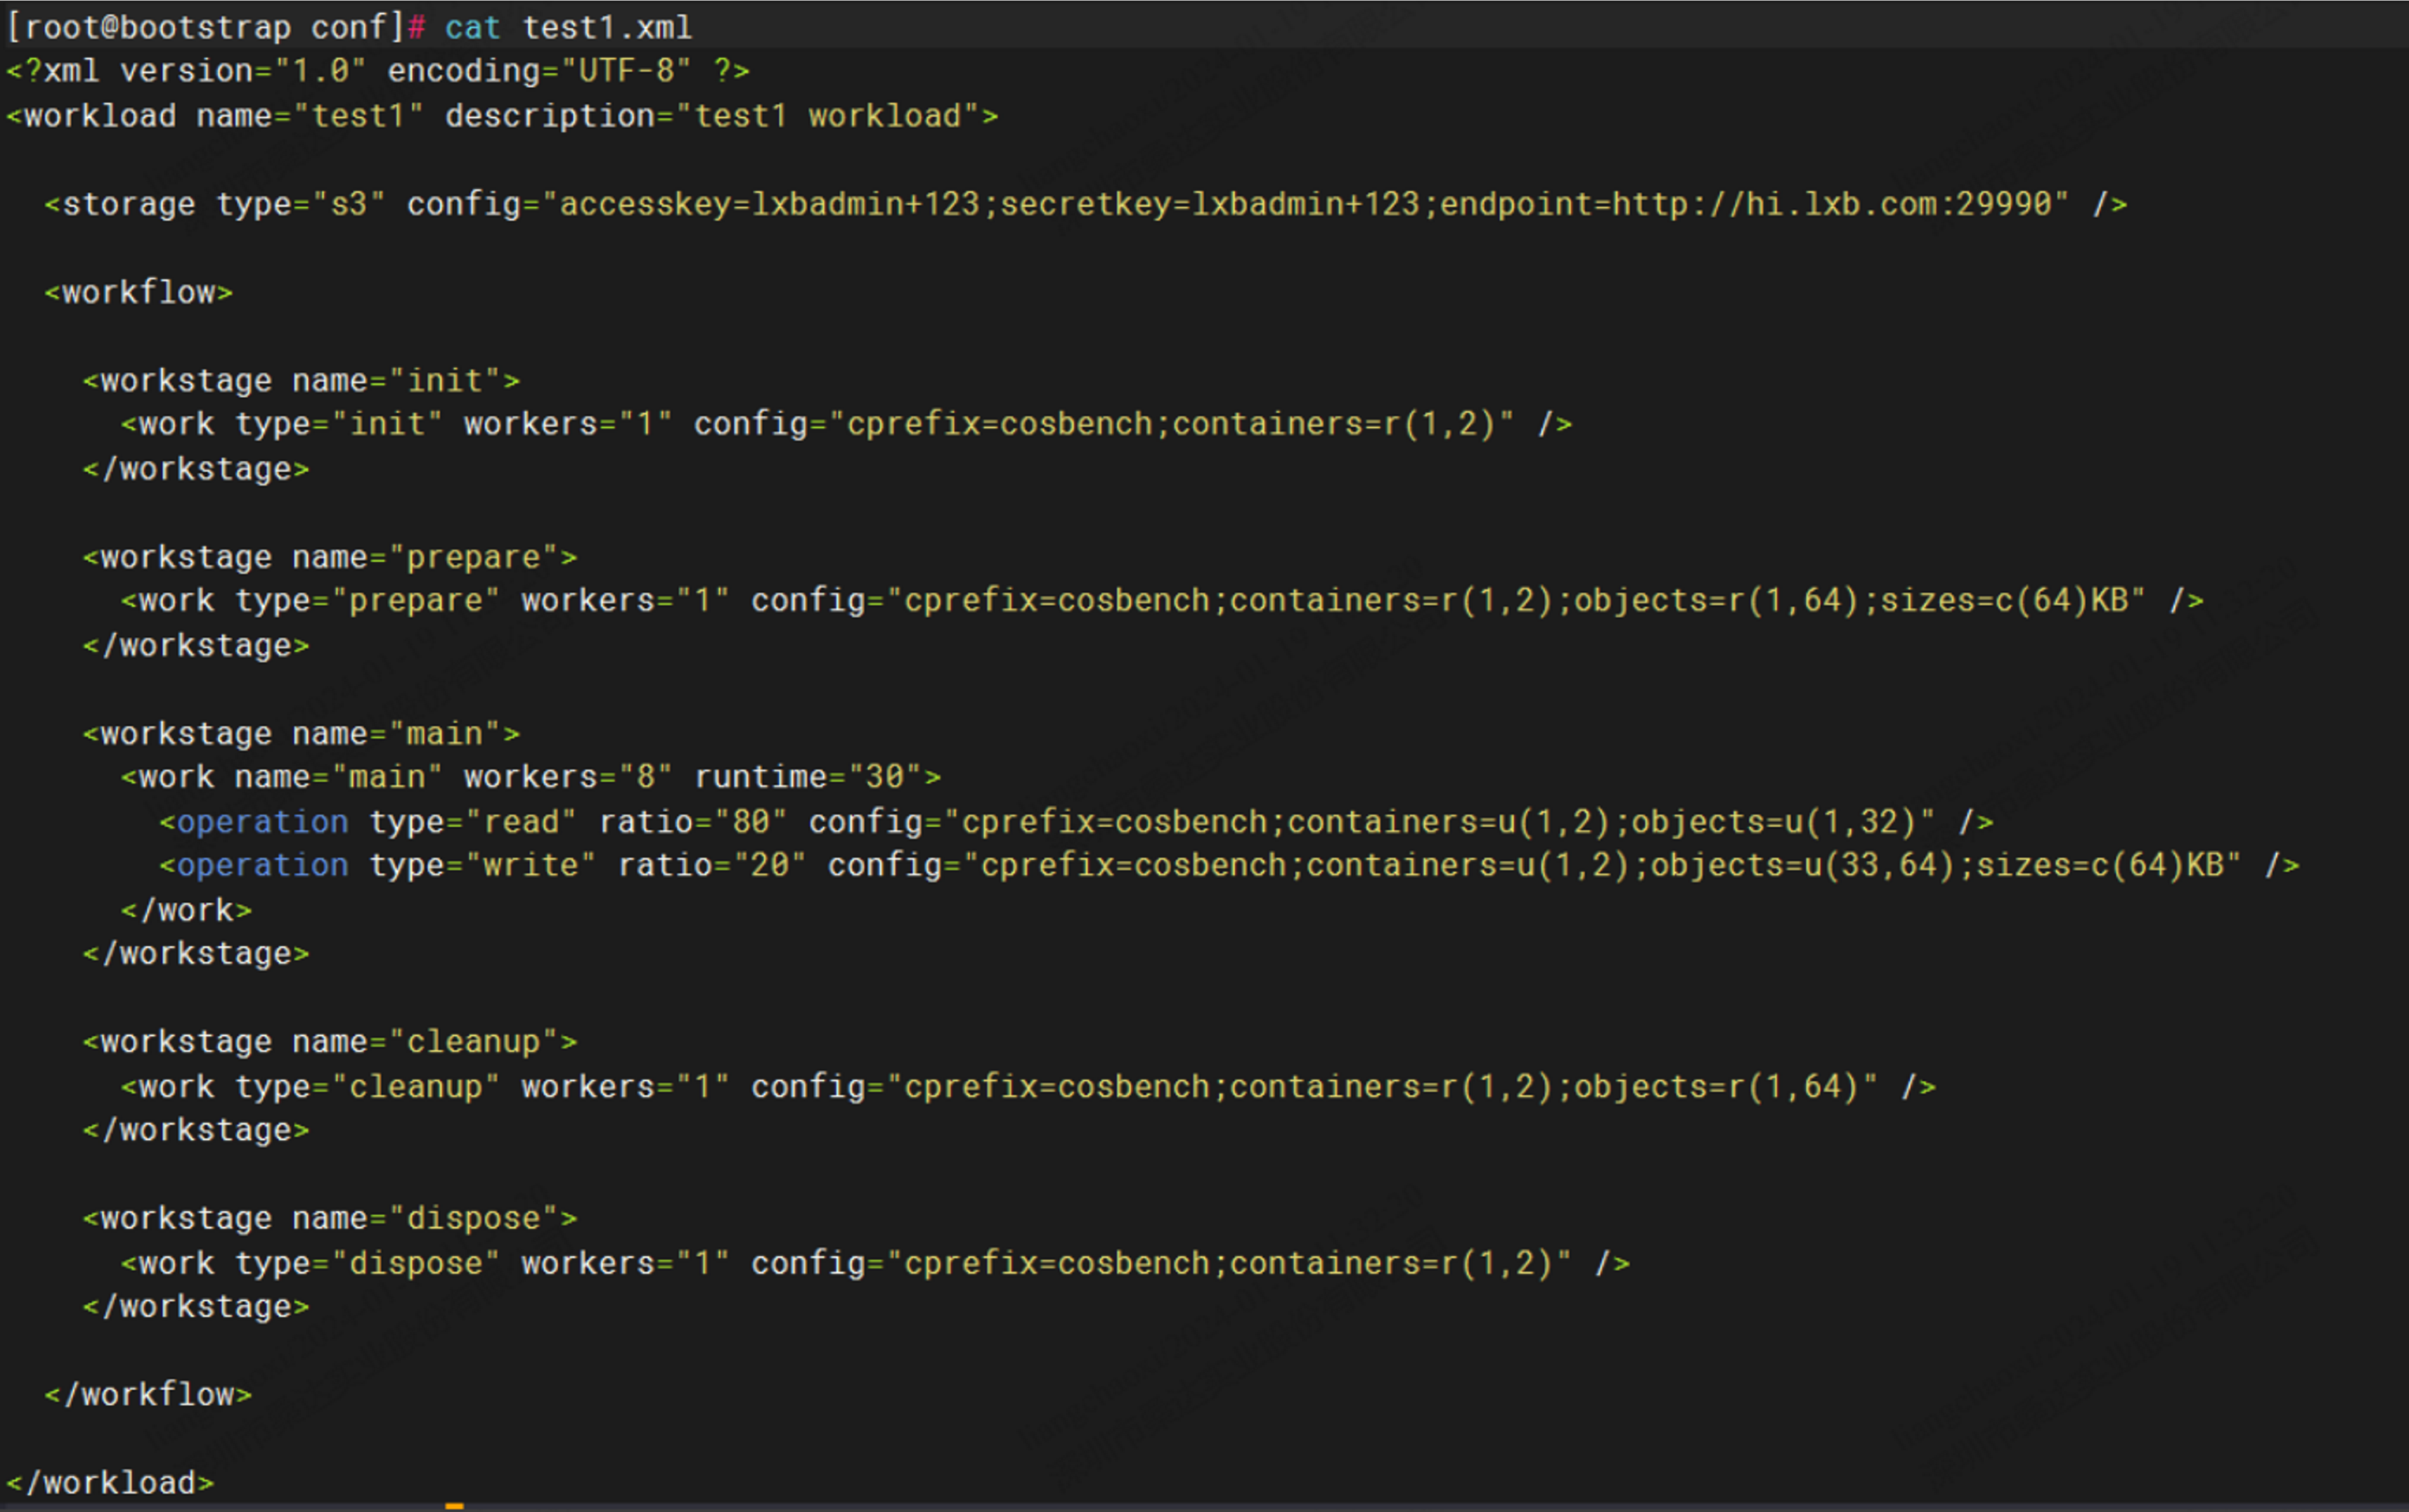This screenshot has height=1512, width=2409.
Task: Click the closing </work> tag
Action: click(187, 910)
